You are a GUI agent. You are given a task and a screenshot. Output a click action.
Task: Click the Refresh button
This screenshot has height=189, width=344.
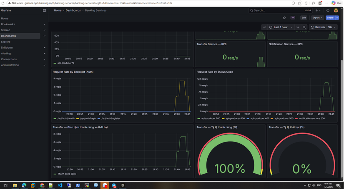click(318, 27)
